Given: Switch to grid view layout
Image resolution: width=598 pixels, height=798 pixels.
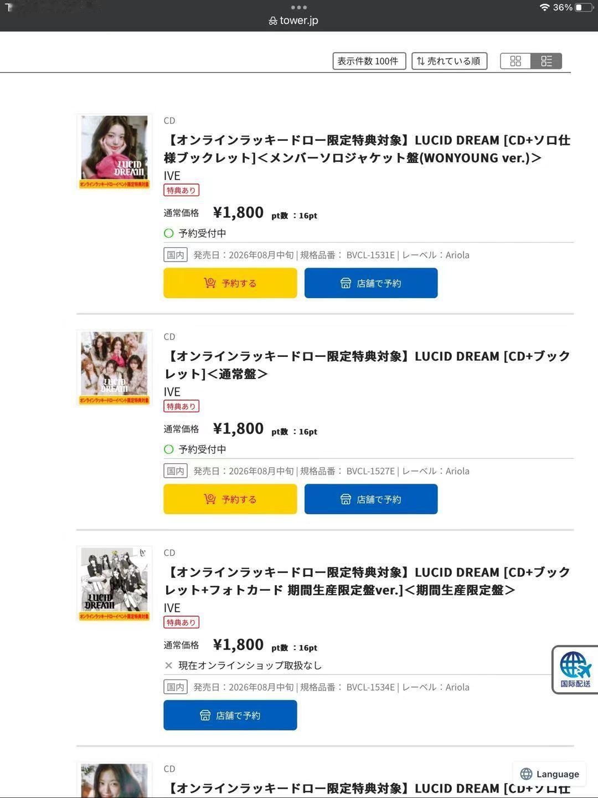Looking at the screenshot, I should tap(515, 61).
